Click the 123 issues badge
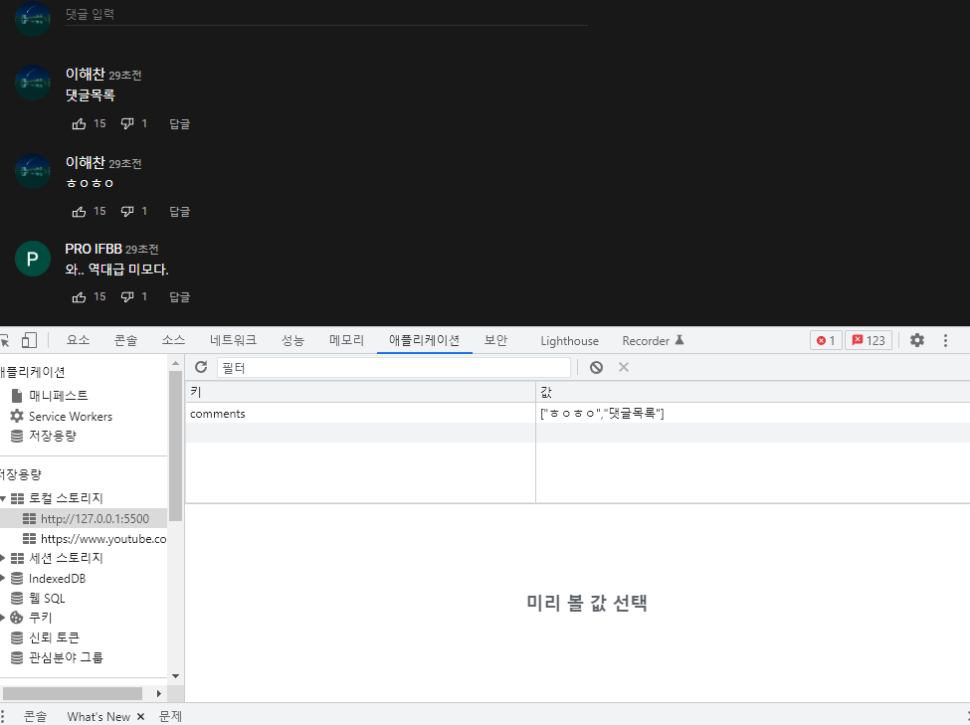This screenshot has width=970, height=725. pyautogui.click(x=869, y=340)
